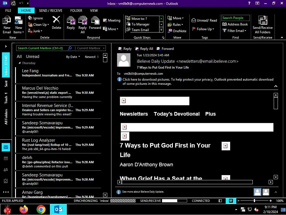Open the Quick Steps dialog launcher
This screenshot has width=286, height=215.
(x=163, y=38)
